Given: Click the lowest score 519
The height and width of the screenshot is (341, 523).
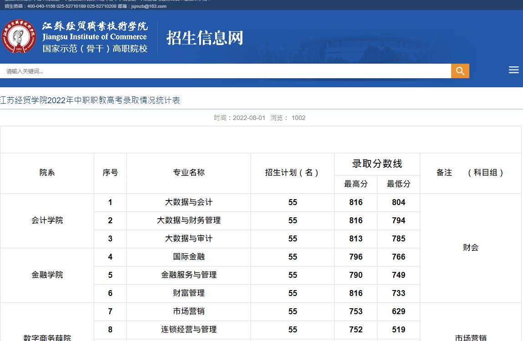Looking at the screenshot, I should click(398, 329).
